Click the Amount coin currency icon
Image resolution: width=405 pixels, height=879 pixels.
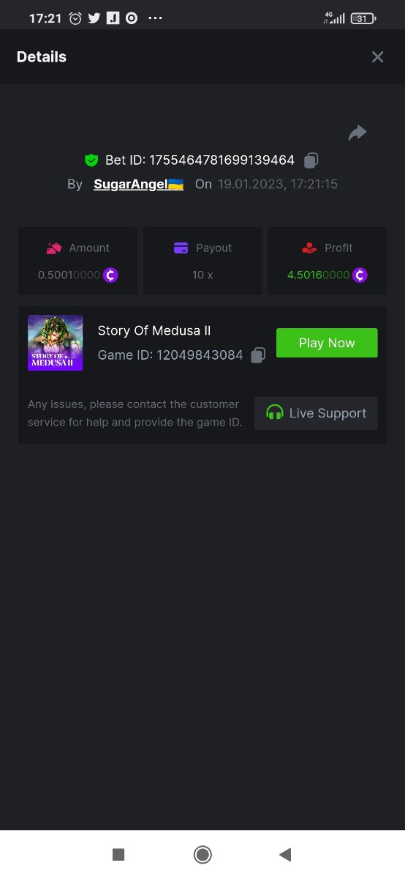coord(110,275)
